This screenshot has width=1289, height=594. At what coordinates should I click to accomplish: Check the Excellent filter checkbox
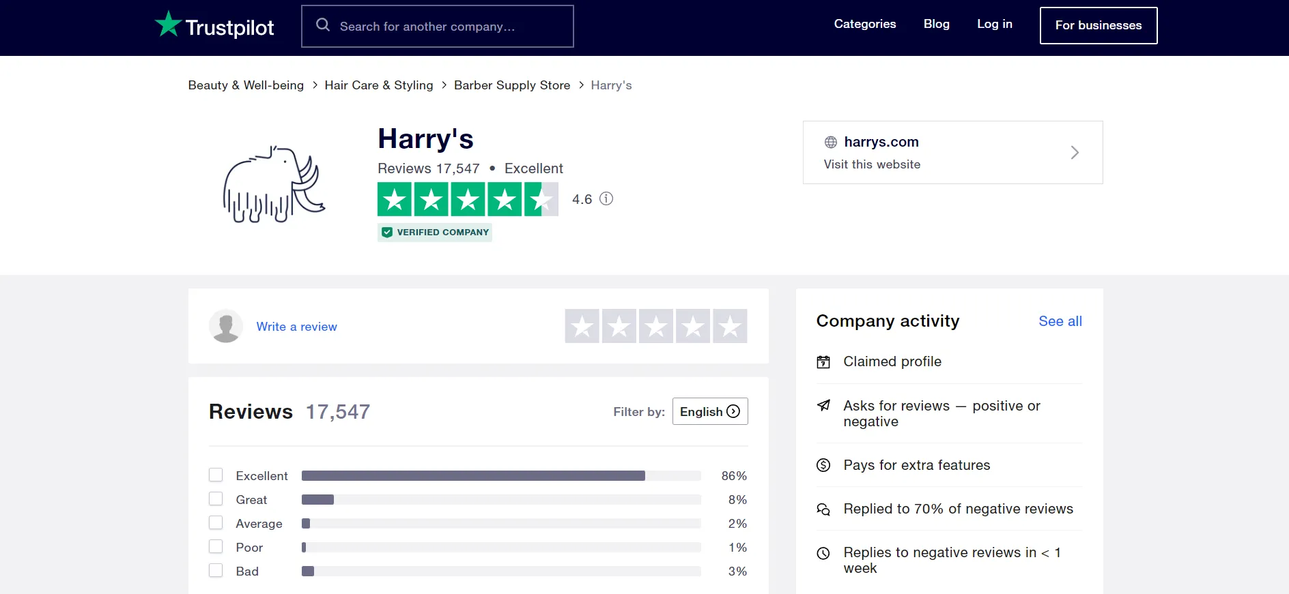click(216, 475)
